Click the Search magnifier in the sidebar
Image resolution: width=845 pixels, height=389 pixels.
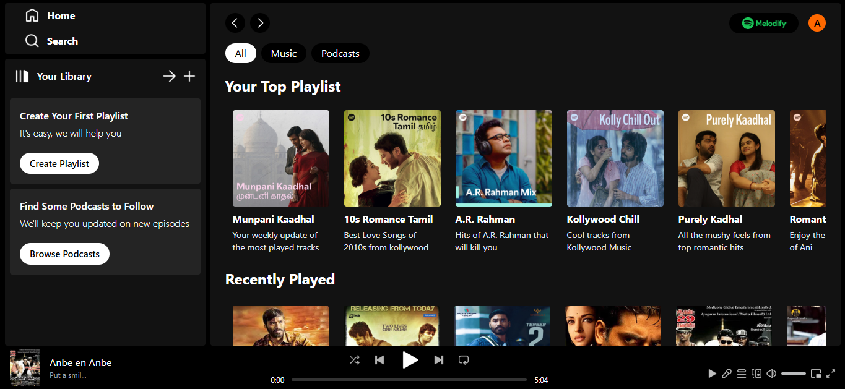coord(32,41)
